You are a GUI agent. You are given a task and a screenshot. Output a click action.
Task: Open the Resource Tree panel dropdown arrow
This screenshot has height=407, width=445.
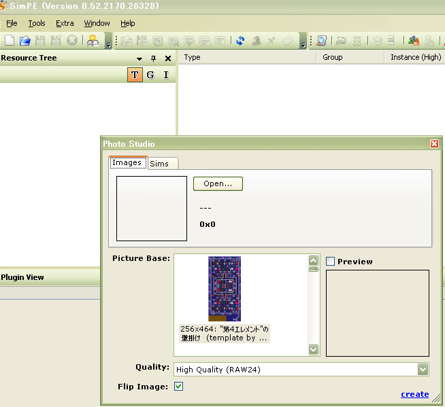coord(139,59)
